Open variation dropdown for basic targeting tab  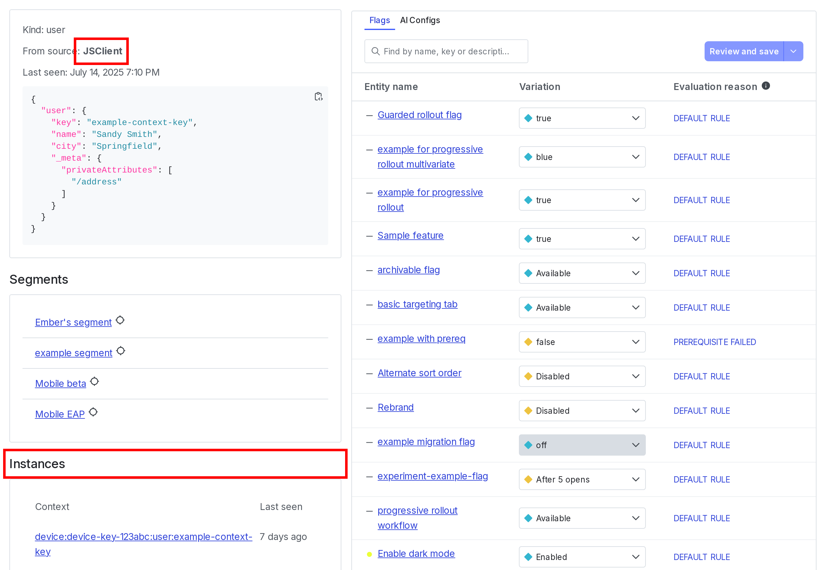tap(582, 307)
